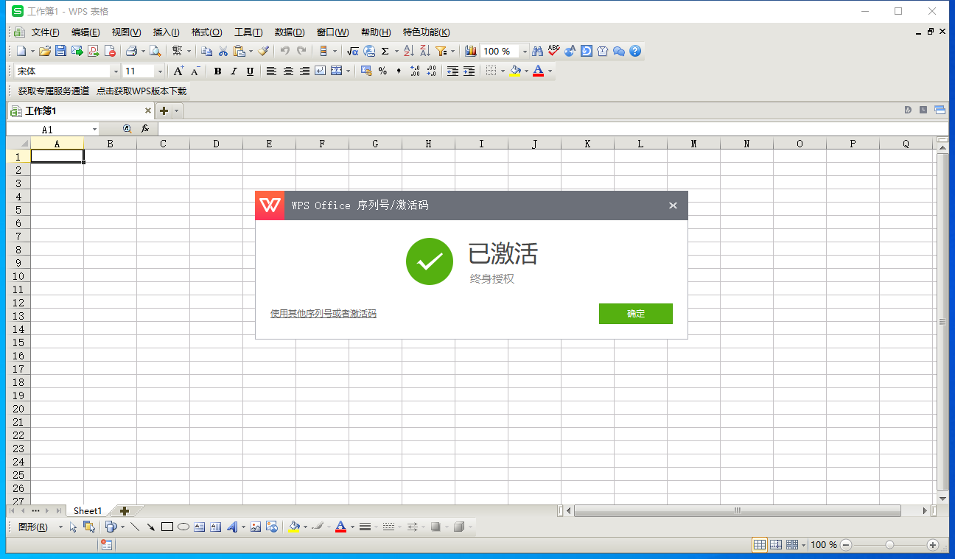Add a new sheet with plus button
Screen dimensions: 955x559
tap(125, 510)
